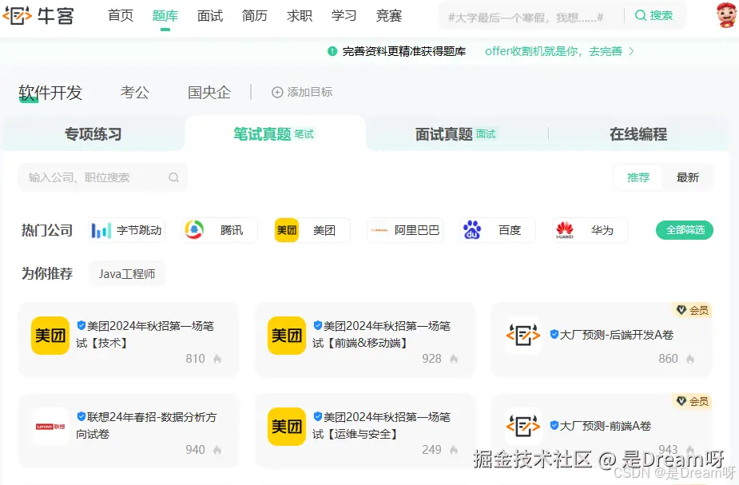
Task: Click the Alibaba logo icon
Action: pos(379,230)
